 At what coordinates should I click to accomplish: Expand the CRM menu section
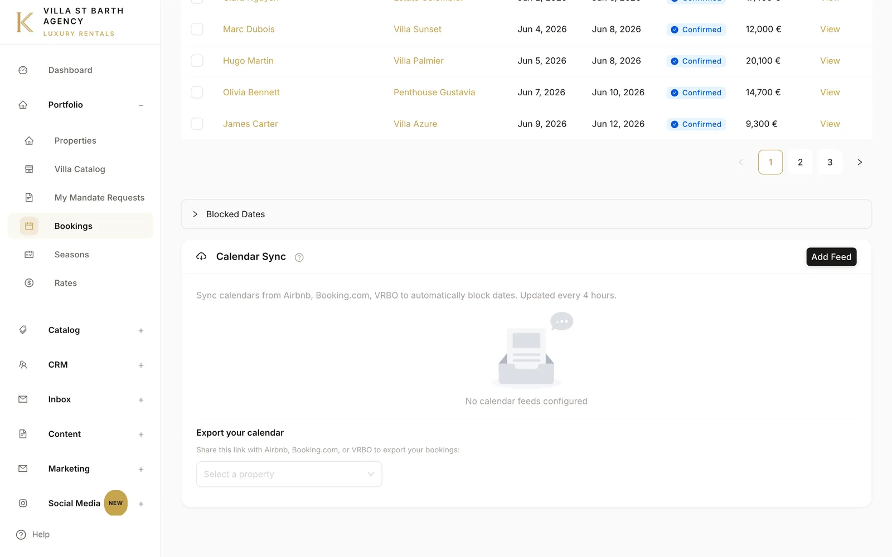pyautogui.click(x=141, y=365)
